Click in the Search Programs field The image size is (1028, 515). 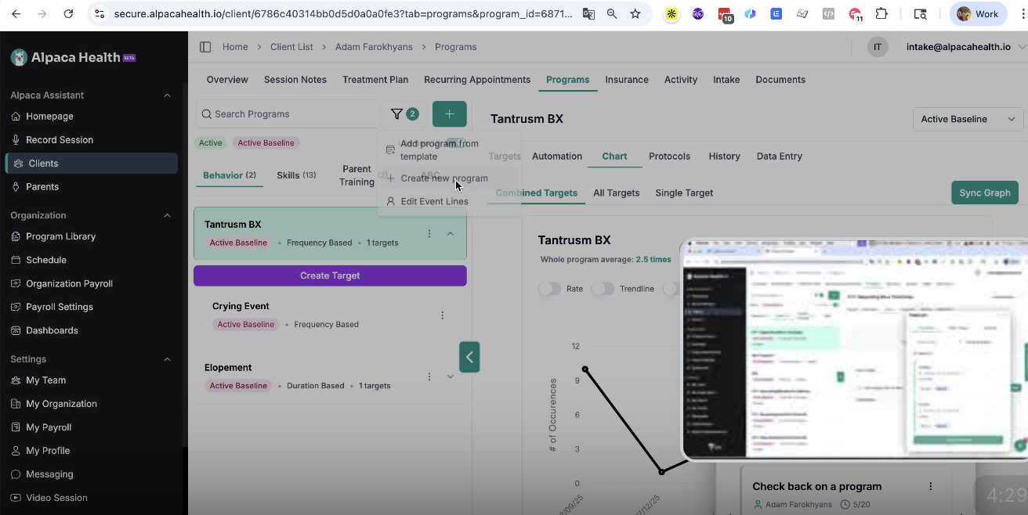288,114
